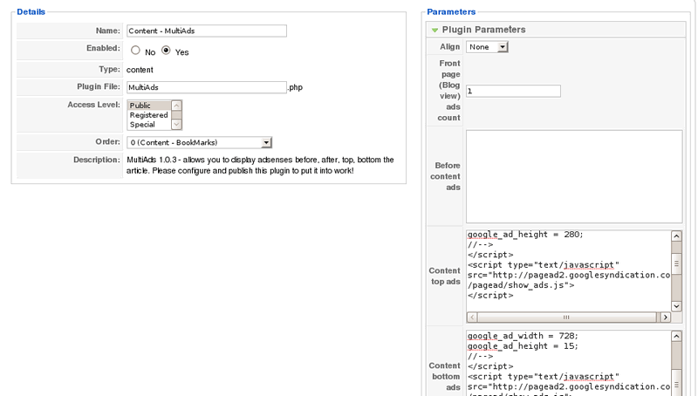Click scroll-up arrow in Content bottom ads box
The image size is (698, 396).
click(x=676, y=336)
